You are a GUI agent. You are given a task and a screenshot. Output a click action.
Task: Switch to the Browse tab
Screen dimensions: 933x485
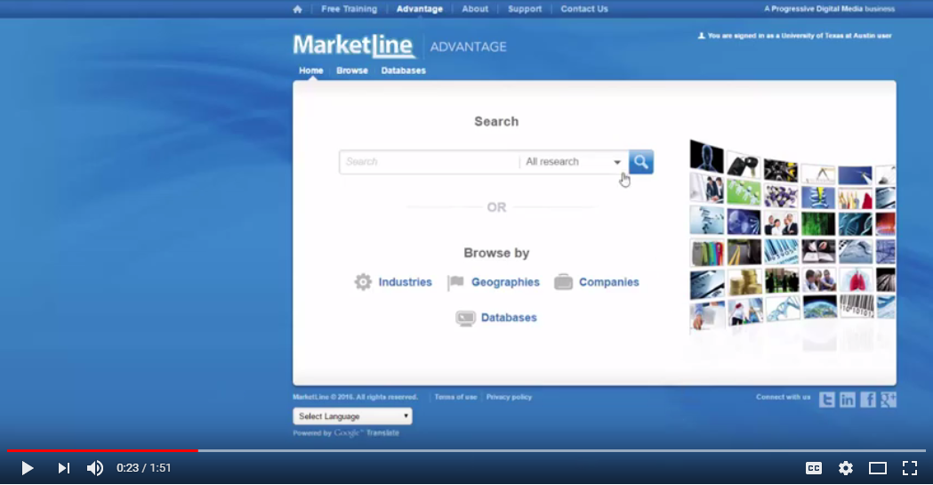(x=352, y=70)
